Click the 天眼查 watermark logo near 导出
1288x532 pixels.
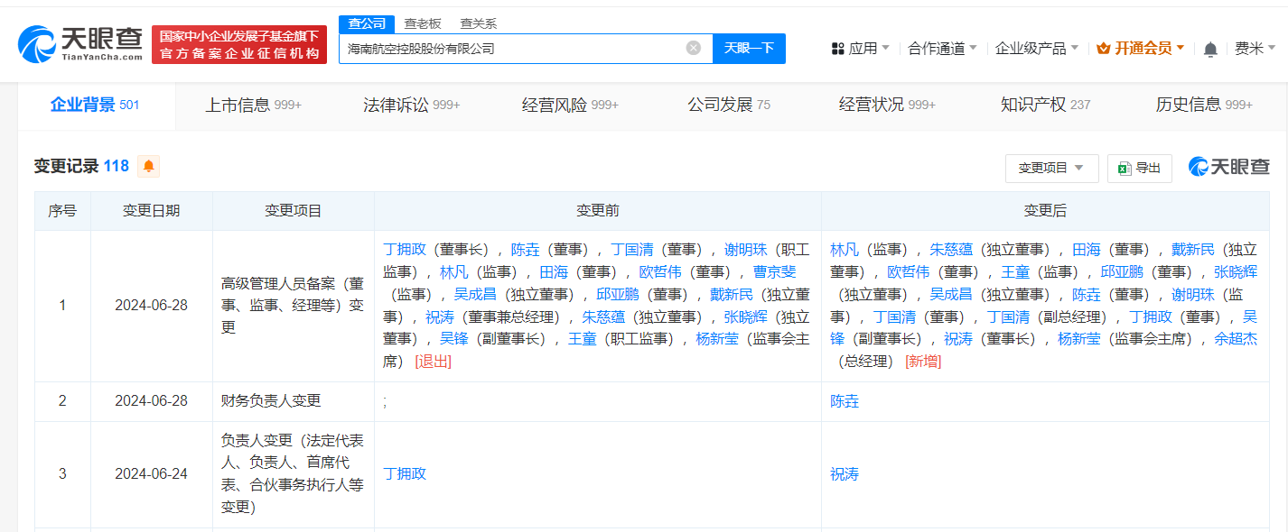1227,168
